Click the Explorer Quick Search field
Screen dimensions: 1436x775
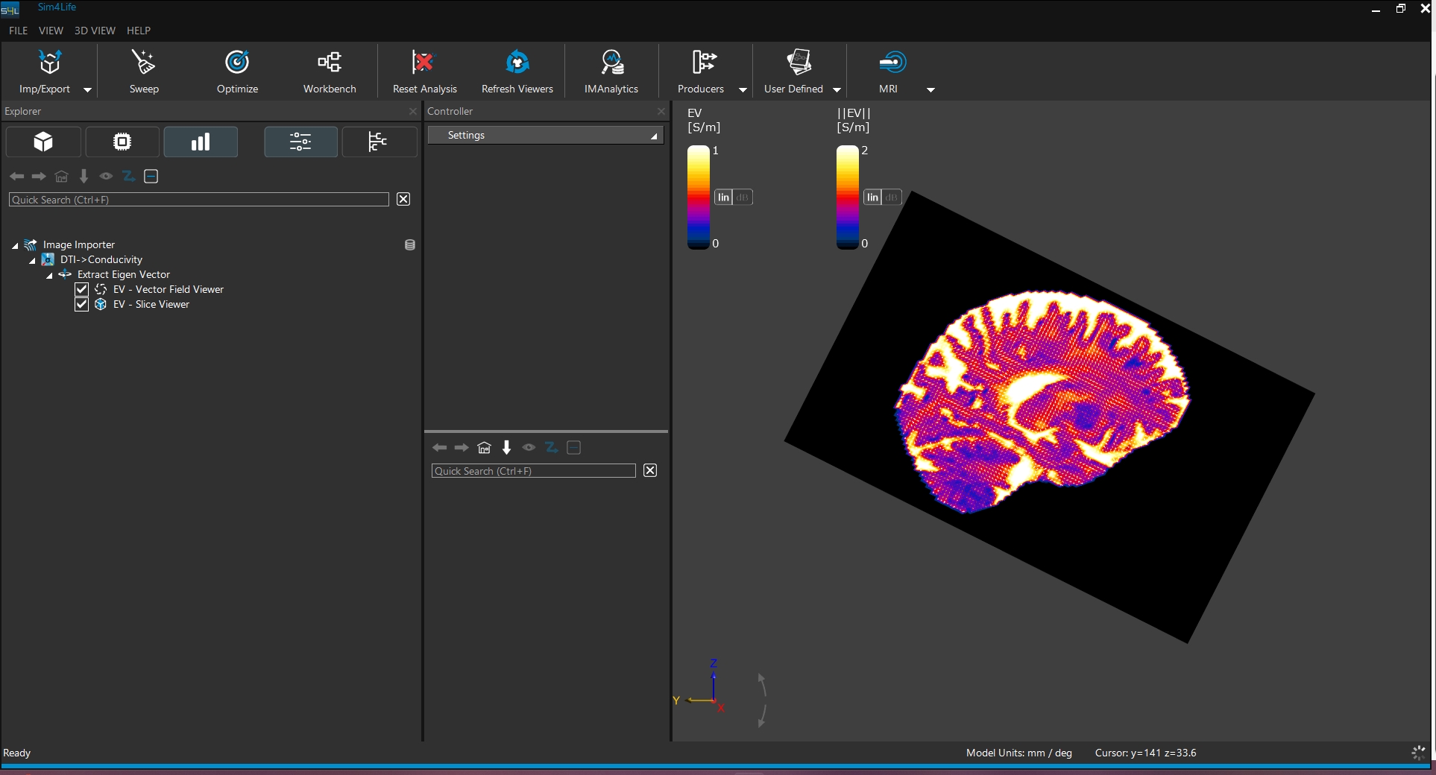click(198, 200)
